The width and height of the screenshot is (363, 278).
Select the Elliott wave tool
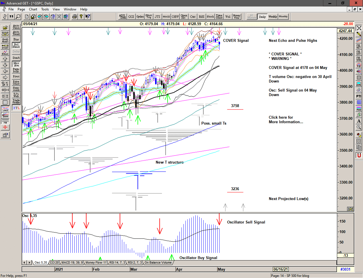pyautogui.click(x=5, y=53)
